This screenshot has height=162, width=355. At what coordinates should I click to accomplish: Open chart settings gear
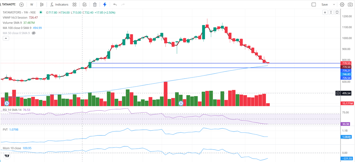tap(342, 4)
